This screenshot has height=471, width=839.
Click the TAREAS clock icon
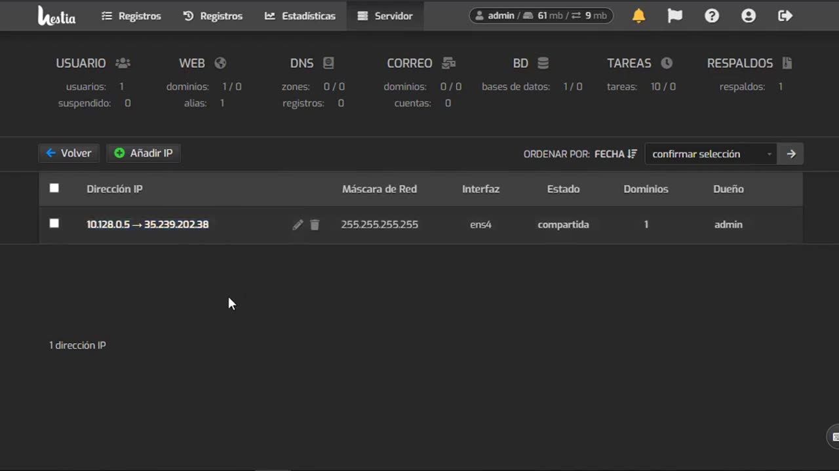(667, 63)
